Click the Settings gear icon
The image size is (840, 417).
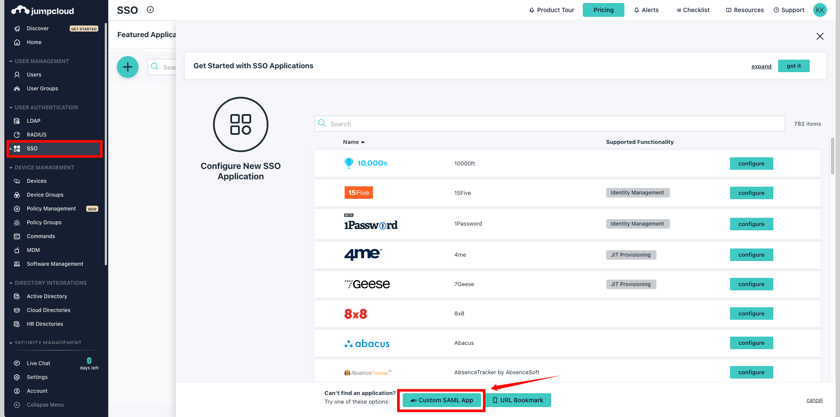tap(17, 377)
